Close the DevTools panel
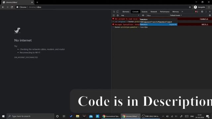The height and width of the screenshot is (119, 212). coord(210,12)
